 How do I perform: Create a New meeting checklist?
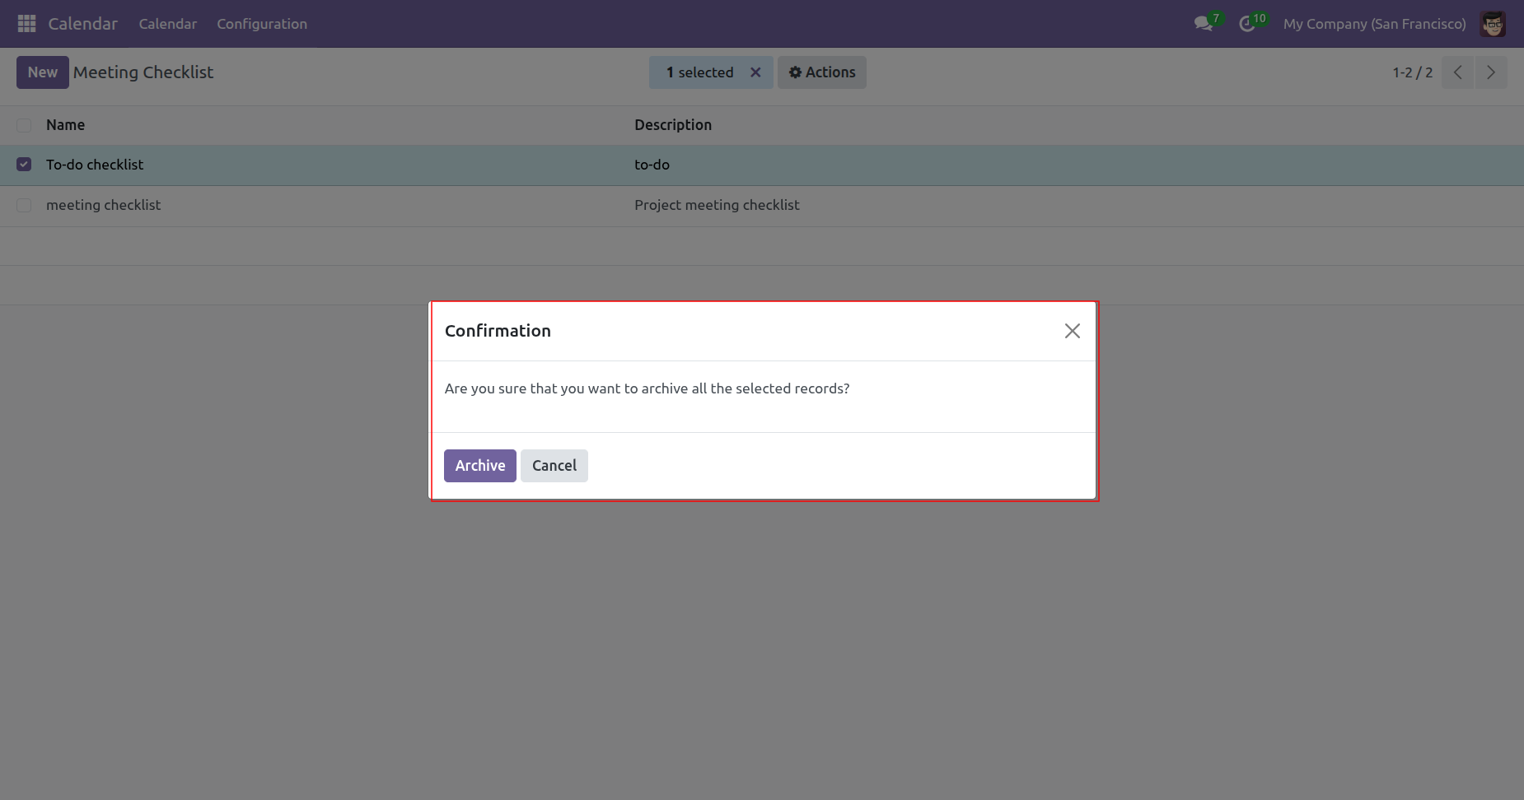pyautogui.click(x=42, y=72)
